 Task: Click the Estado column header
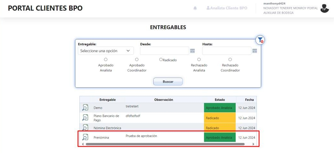pyautogui.click(x=220, y=100)
